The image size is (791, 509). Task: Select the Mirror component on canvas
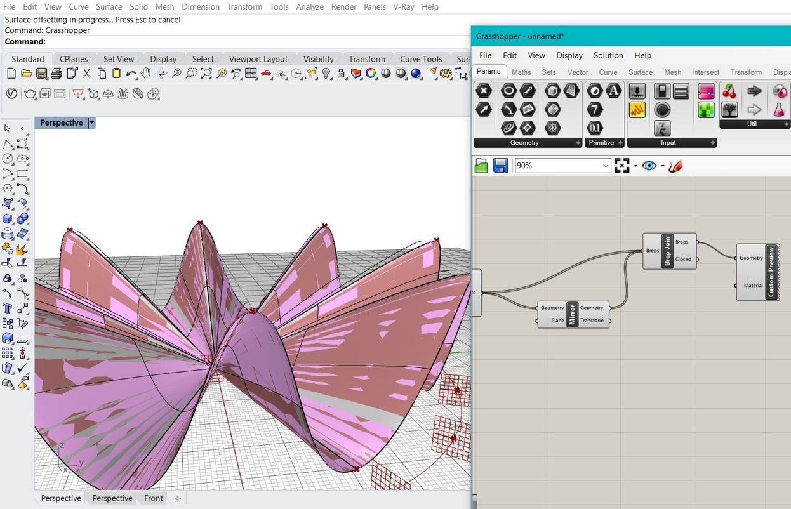coord(572,314)
